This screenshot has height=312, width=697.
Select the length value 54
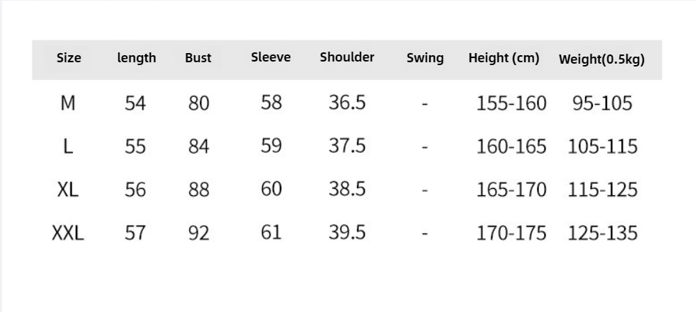coord(135,103)
